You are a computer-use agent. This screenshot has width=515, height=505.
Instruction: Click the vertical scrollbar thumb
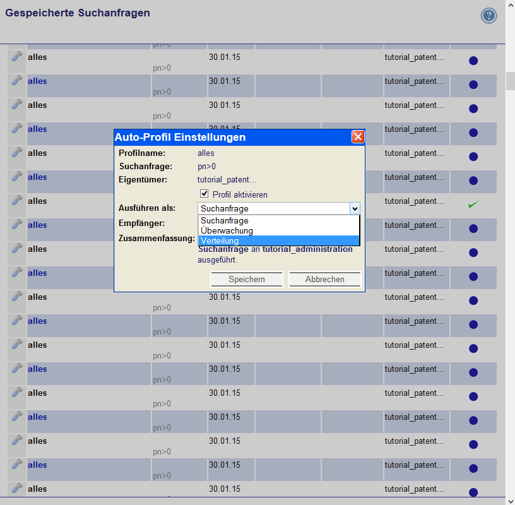click(511, 81)
